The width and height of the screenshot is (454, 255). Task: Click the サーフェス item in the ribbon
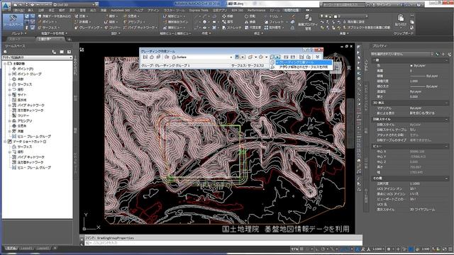tap(49, 28)
